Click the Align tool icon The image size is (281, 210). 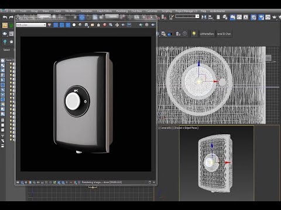coord(211,17)
